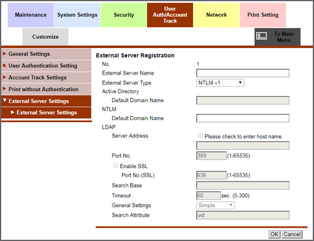The height and width of the screenshot is (241, 314).
Task: Click the To Main Menu panel icon
Action: 261,36
